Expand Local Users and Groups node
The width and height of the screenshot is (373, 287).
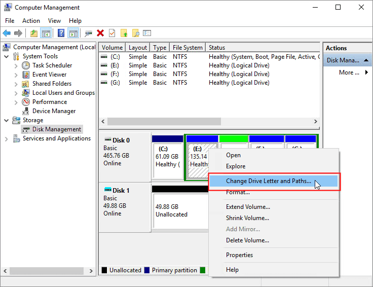point(16,93)
